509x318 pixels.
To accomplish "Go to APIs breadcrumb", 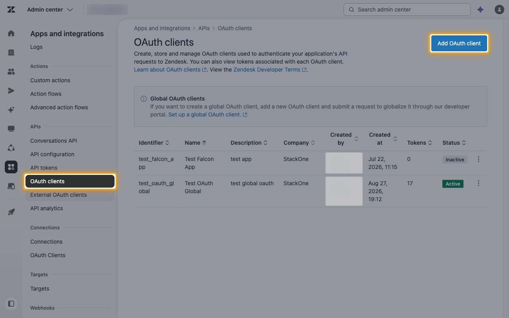I will 204,28.
